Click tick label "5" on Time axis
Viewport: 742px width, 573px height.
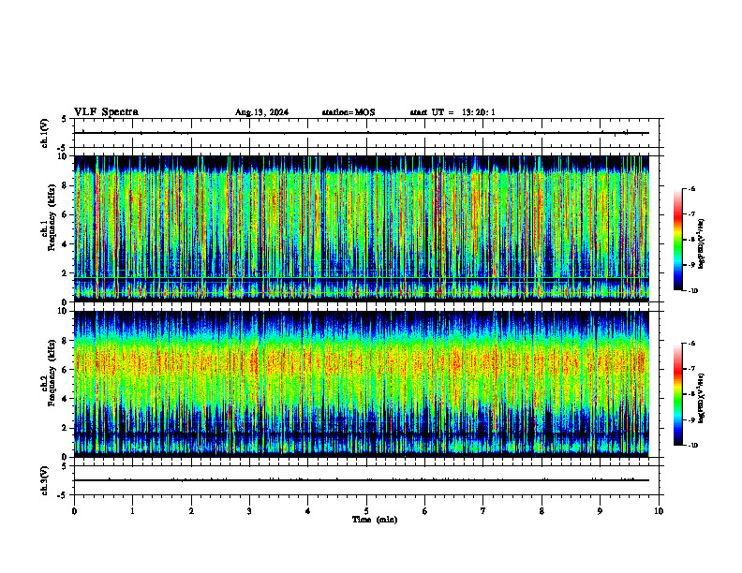[x=366, y=511]
